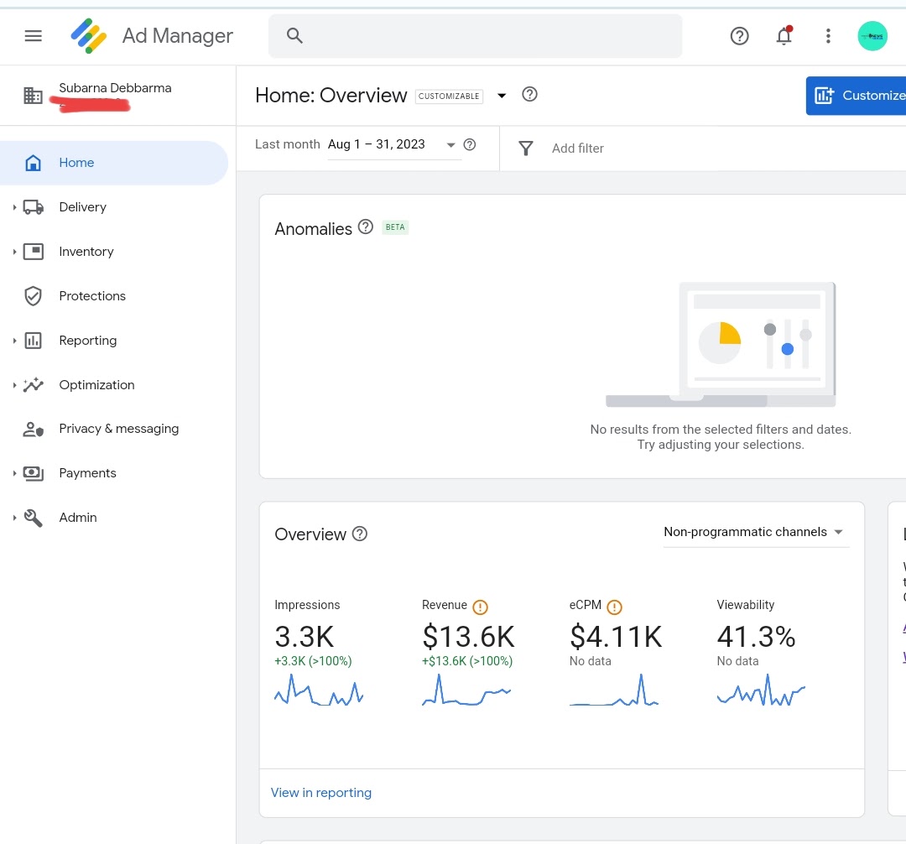Click the View in reporting link
Image resolution: width=906 pixels, height=844 pixels.
tap(320, 792)
